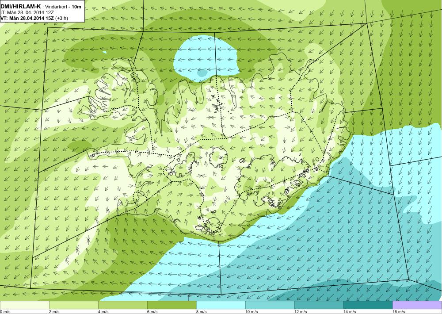Click the 12 m/s teal legend swatch
The image size is (442, 314).
pyautogui.click(x=319, y=305)
